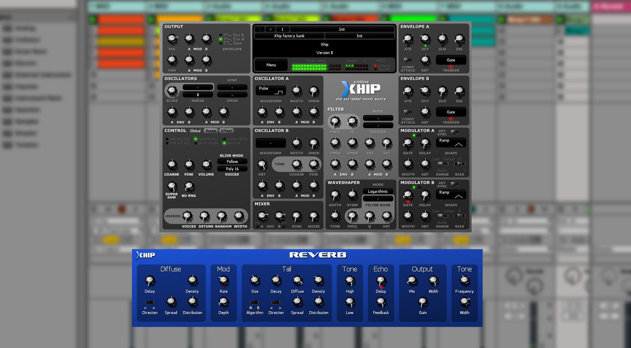The width and height of the screenshot is (631, 348).
Task: Open the Waveshaper Logarithmic mode dropdown
Action: [x=378, y=192]
